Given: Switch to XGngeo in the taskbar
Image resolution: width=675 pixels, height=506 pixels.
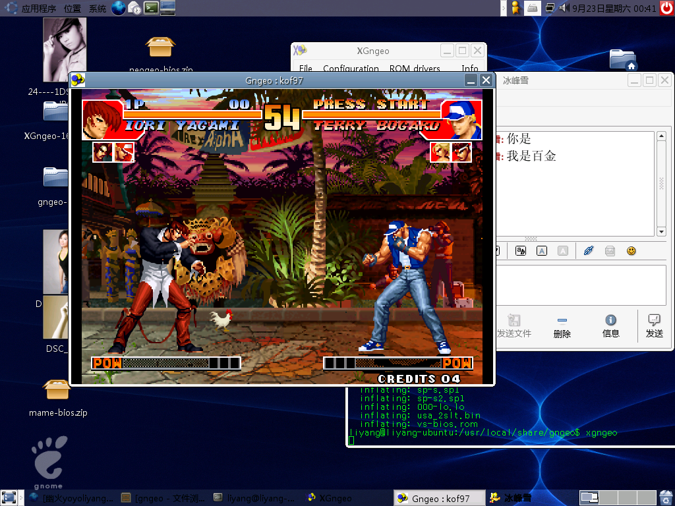Looking at the screenshot, I should click(x=347, y=498).
